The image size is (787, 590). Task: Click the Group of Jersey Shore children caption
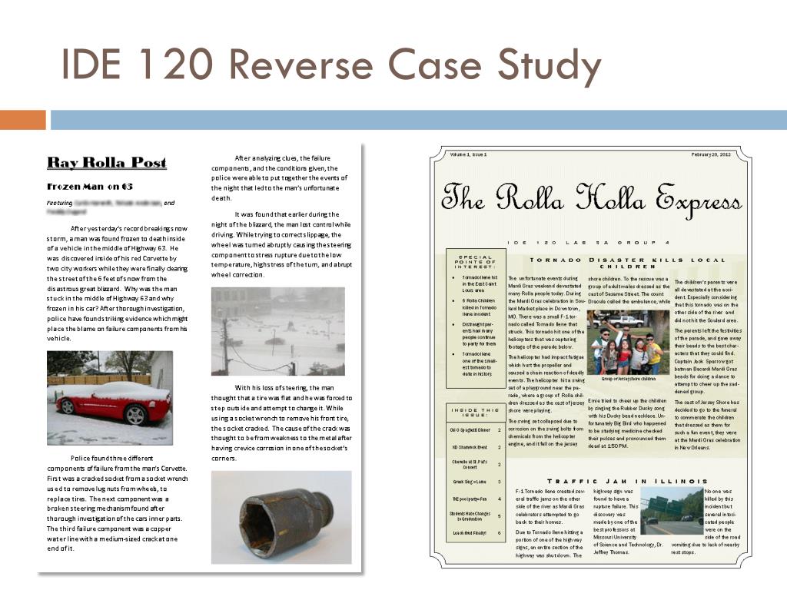point(629,379)
